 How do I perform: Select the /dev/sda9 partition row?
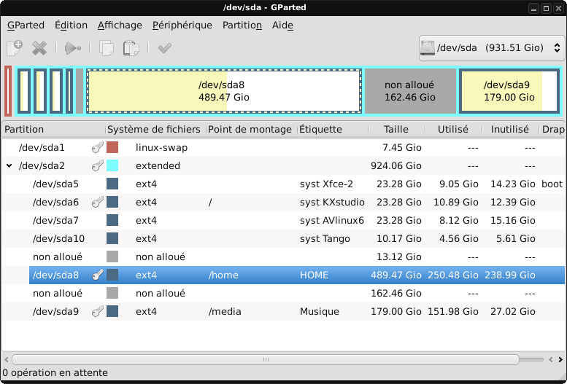tap(283, 311)
